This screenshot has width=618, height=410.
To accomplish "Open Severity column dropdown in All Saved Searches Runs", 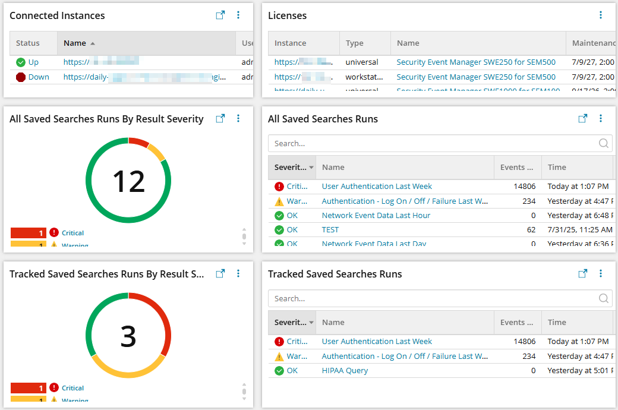I will [311, 168].
